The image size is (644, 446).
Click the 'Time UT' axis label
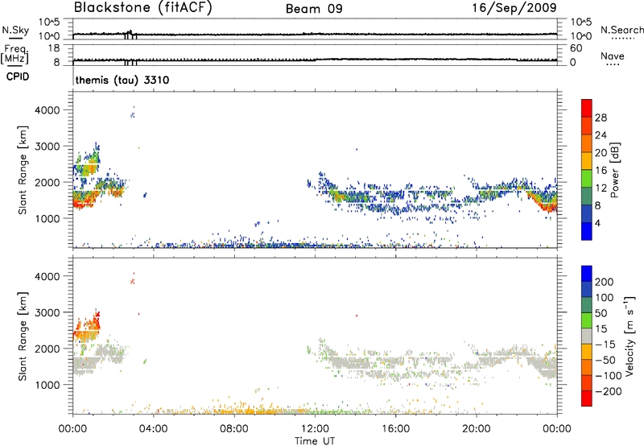[x=315, y=441]
